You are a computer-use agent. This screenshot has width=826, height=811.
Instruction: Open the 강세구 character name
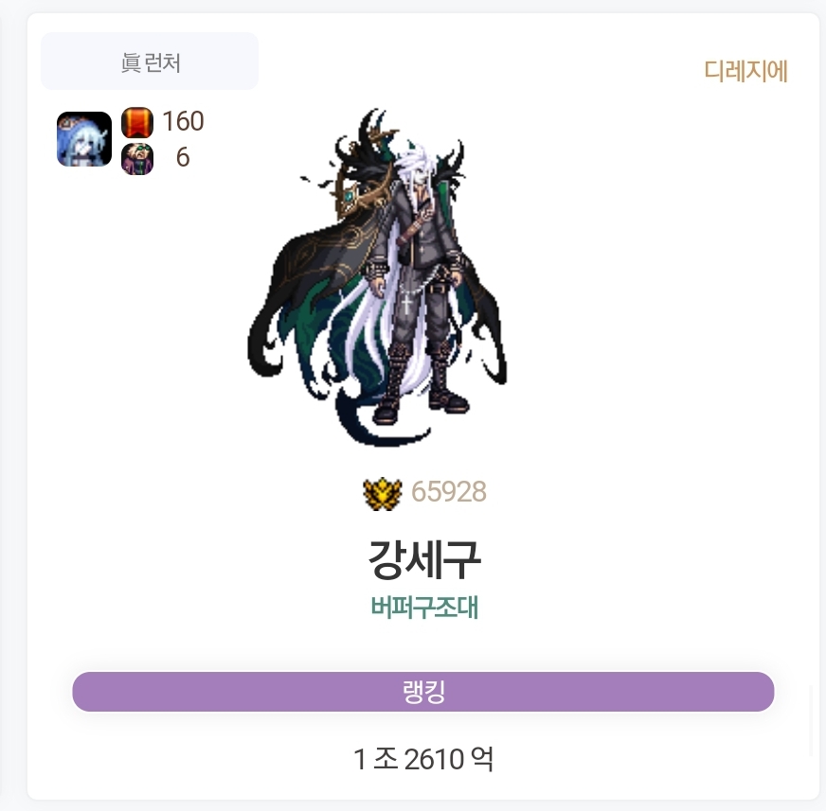pos(424,559)
